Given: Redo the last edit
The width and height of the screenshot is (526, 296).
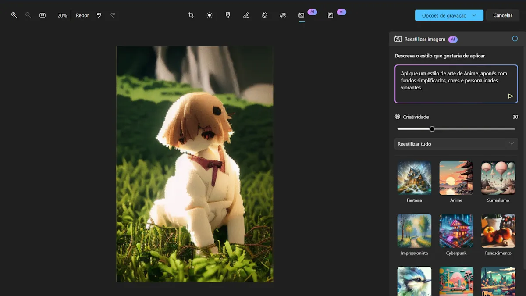Looking at the screenshot, I should point(113,15).
